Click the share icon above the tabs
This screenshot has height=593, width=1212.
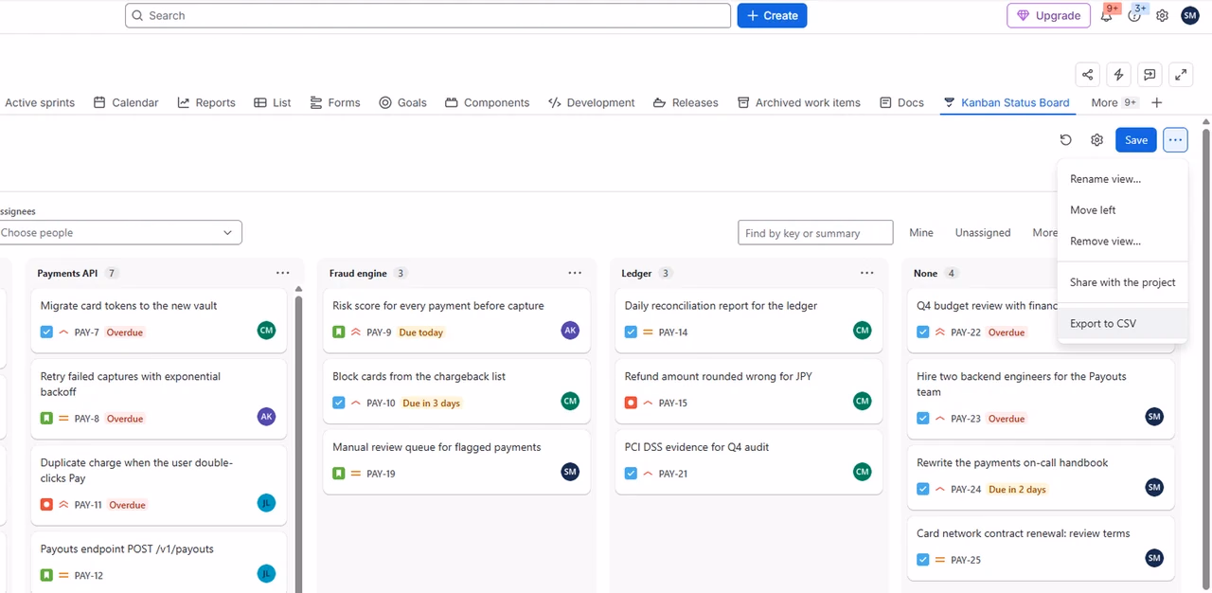point(1088,75)
